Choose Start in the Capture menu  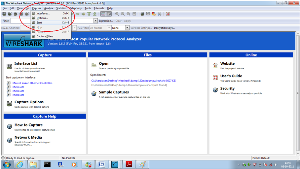click(x=51, y=22)
